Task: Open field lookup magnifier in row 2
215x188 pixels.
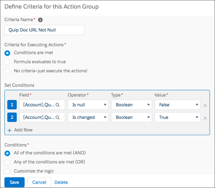Action: coord(58,118)
